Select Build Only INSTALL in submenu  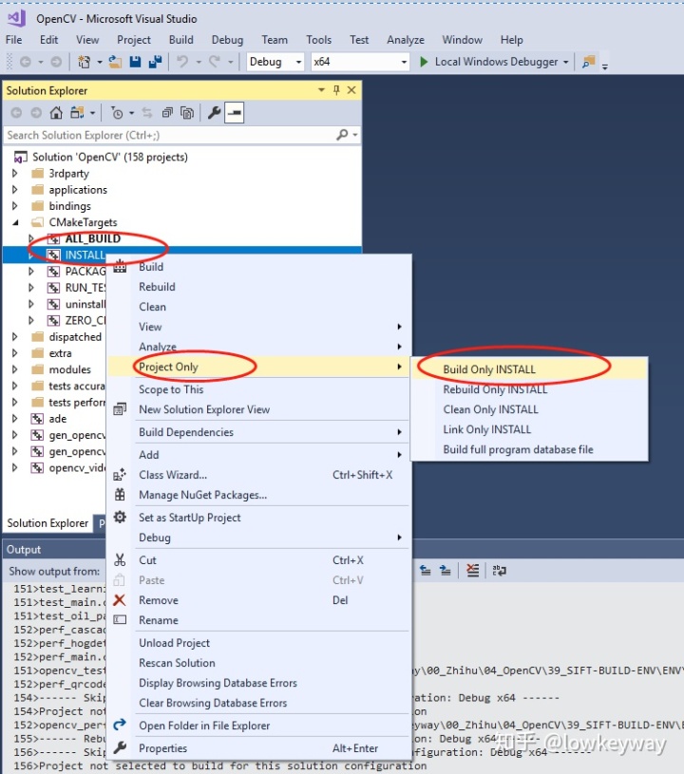pos(529,369)
